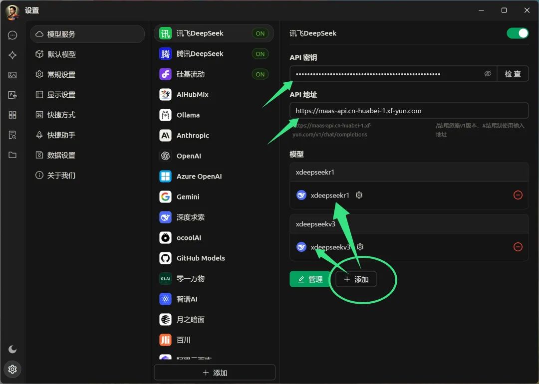Select the Ollama provider
This screenshot has height=384, width=539.
point(214,115)
